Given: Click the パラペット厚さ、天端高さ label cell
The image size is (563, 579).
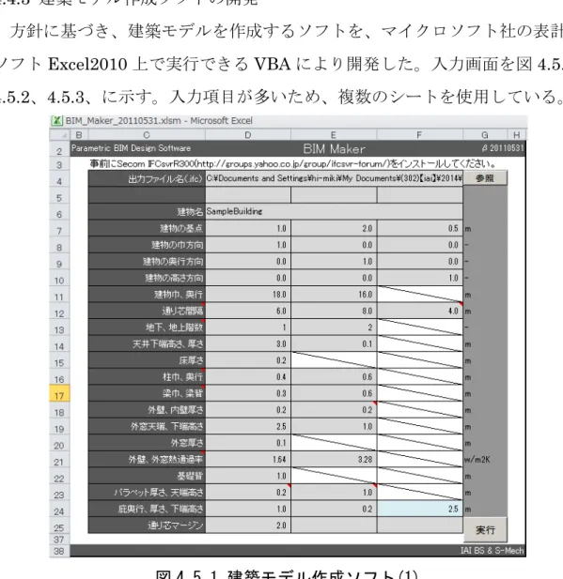Looking at the screenshot, I should (147, 493).
